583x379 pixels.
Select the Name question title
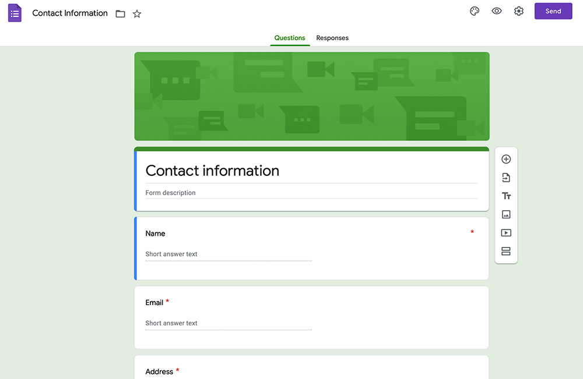(x=155, y=233)
